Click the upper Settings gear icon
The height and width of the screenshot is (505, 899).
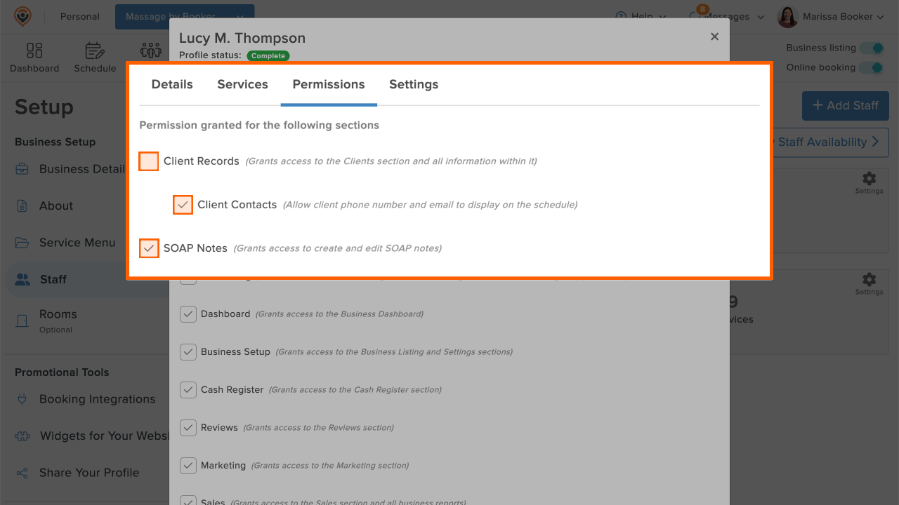[x=869, y=178]
